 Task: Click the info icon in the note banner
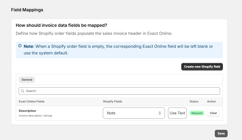pos(20,46)
